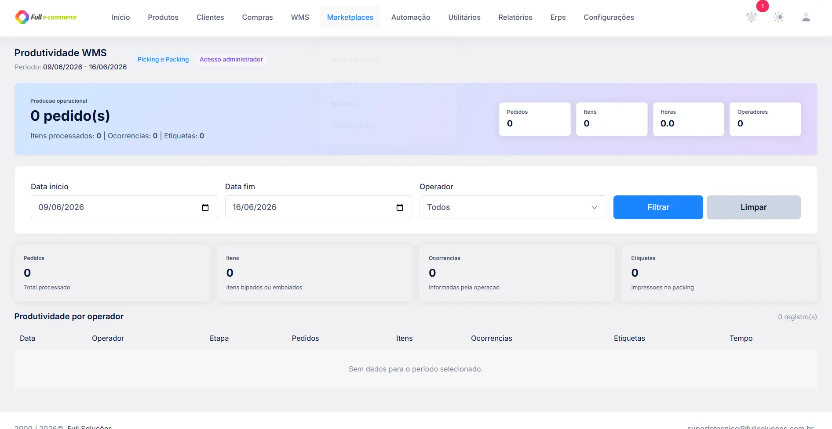Image resolution: width=832 pixels, height=429 pixels.
Task: Click the Data column header
Action: (27, 338)
